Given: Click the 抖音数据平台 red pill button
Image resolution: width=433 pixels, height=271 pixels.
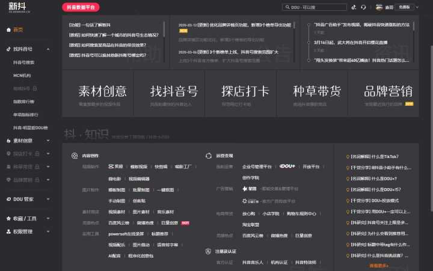Looking at the screenshot, I should click(x=81, y=7).
